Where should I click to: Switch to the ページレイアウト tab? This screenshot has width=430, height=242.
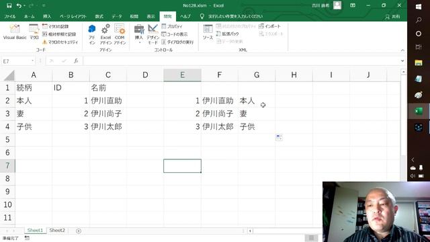[73, 16]
